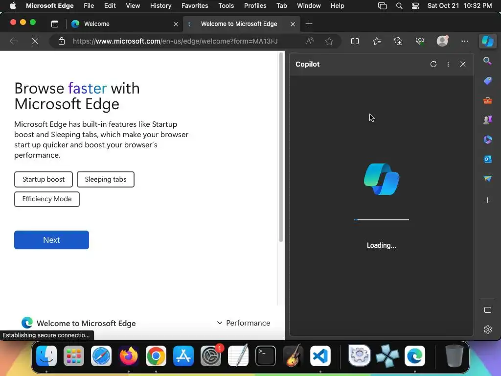Close the Welcome to Microsoft Edge tab

tap(293, 24)
